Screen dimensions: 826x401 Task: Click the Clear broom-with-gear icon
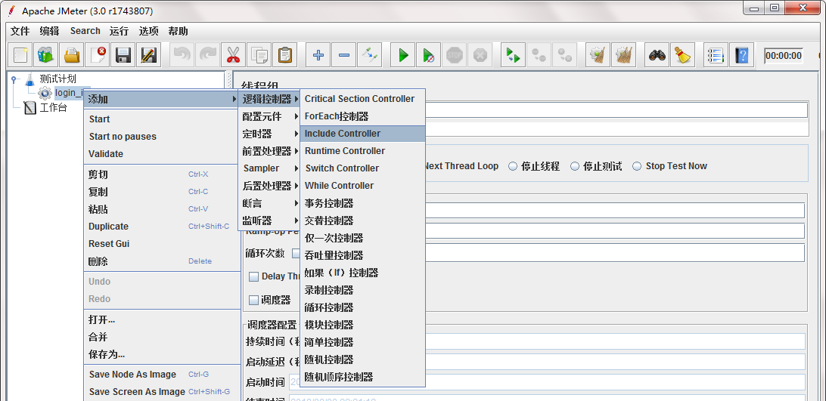point(598,54)
